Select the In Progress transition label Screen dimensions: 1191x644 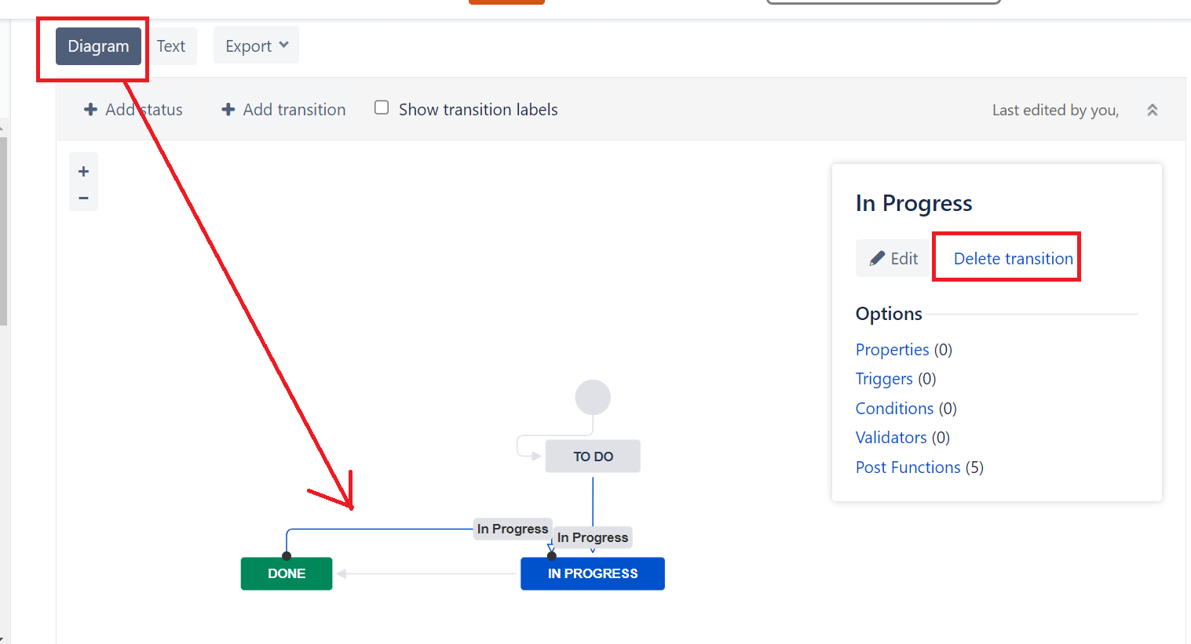[x=513, y=529]
